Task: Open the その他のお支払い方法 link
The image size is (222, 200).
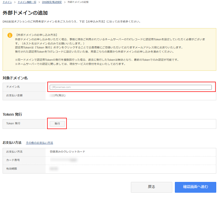Action: (39, 143)
